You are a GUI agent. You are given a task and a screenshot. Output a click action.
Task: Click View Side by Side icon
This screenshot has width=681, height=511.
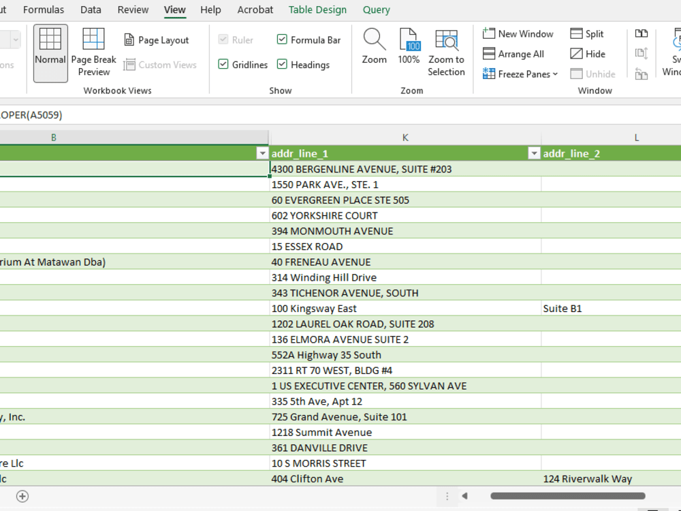641,33
